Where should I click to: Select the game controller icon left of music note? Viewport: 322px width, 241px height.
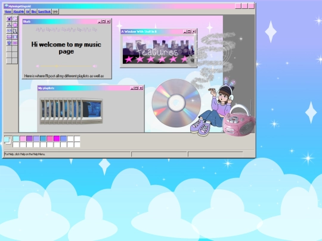coord(9,31)
